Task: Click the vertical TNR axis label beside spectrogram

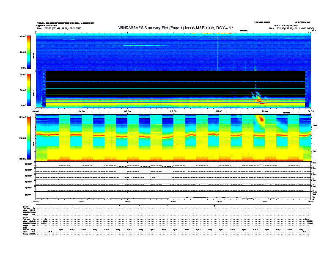Action: pos(33,145)
